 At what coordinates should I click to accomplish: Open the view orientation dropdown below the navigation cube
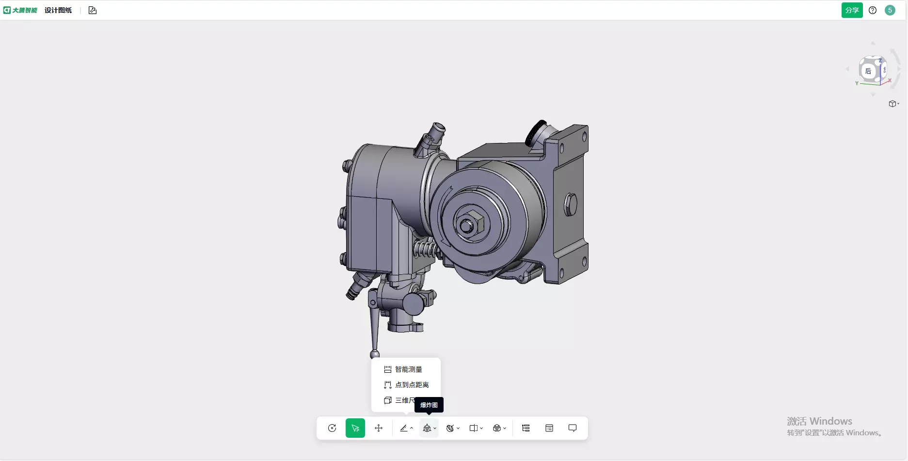tap(894, 104)
